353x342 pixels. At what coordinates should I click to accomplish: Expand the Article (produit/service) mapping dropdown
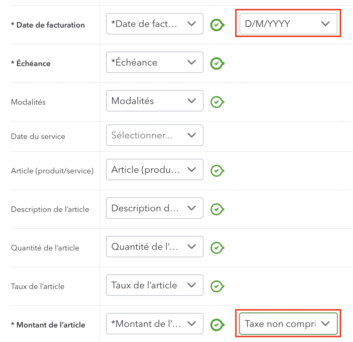point(155,170)
